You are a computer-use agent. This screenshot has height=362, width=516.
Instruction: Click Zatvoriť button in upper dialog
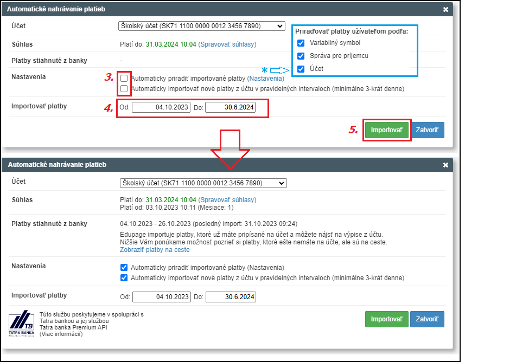tap(427, 130)
